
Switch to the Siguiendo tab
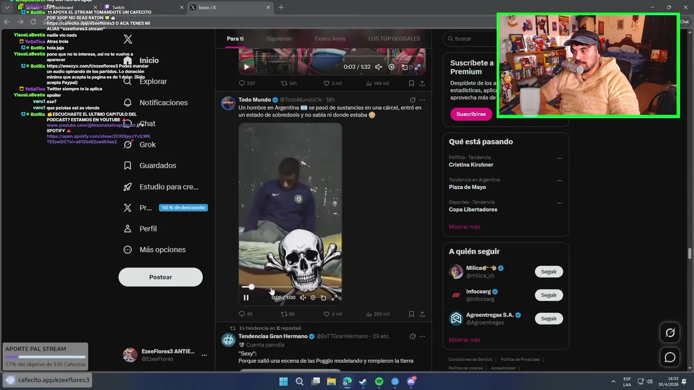pos(279,38)
